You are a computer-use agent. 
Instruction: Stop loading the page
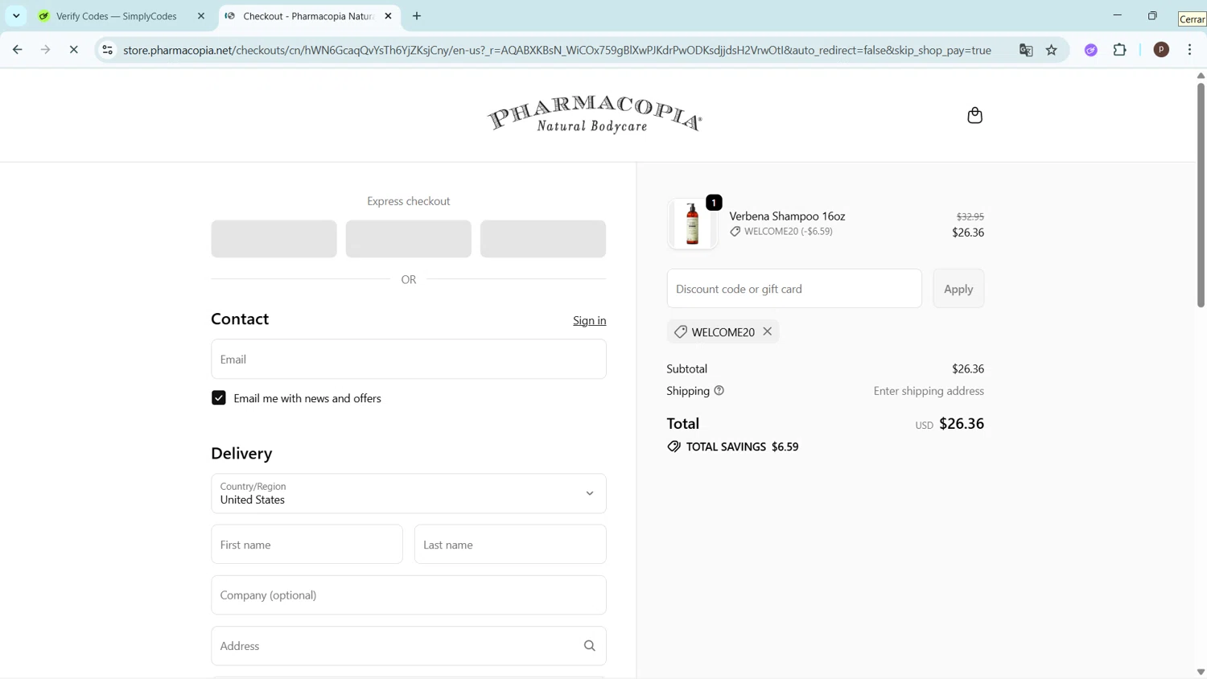(x=73, y=50)
